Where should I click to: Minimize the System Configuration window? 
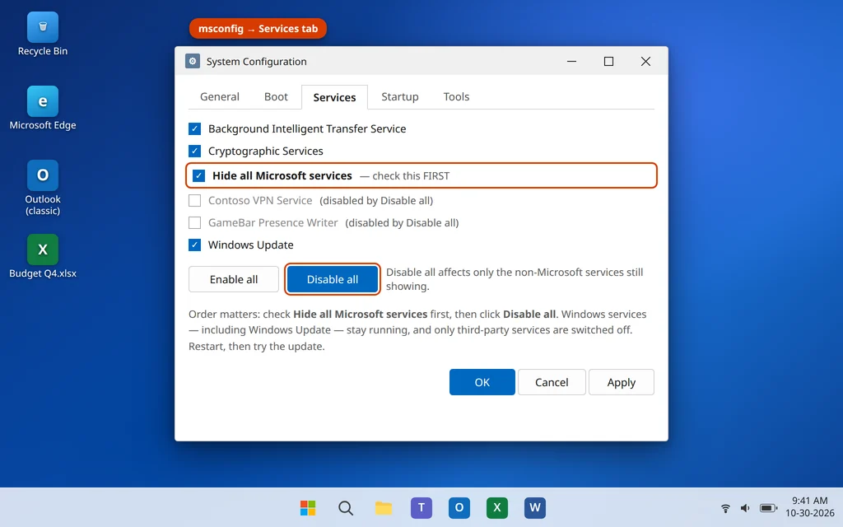click(x=571, y=61)
